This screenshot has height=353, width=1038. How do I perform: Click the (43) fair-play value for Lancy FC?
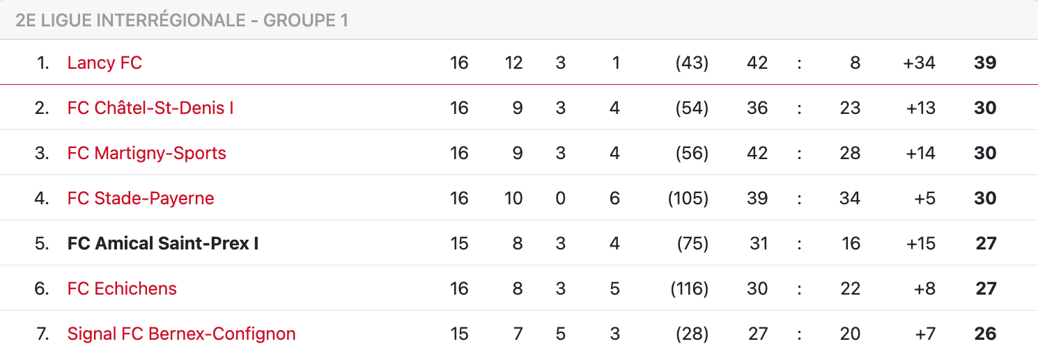(692, 63)
